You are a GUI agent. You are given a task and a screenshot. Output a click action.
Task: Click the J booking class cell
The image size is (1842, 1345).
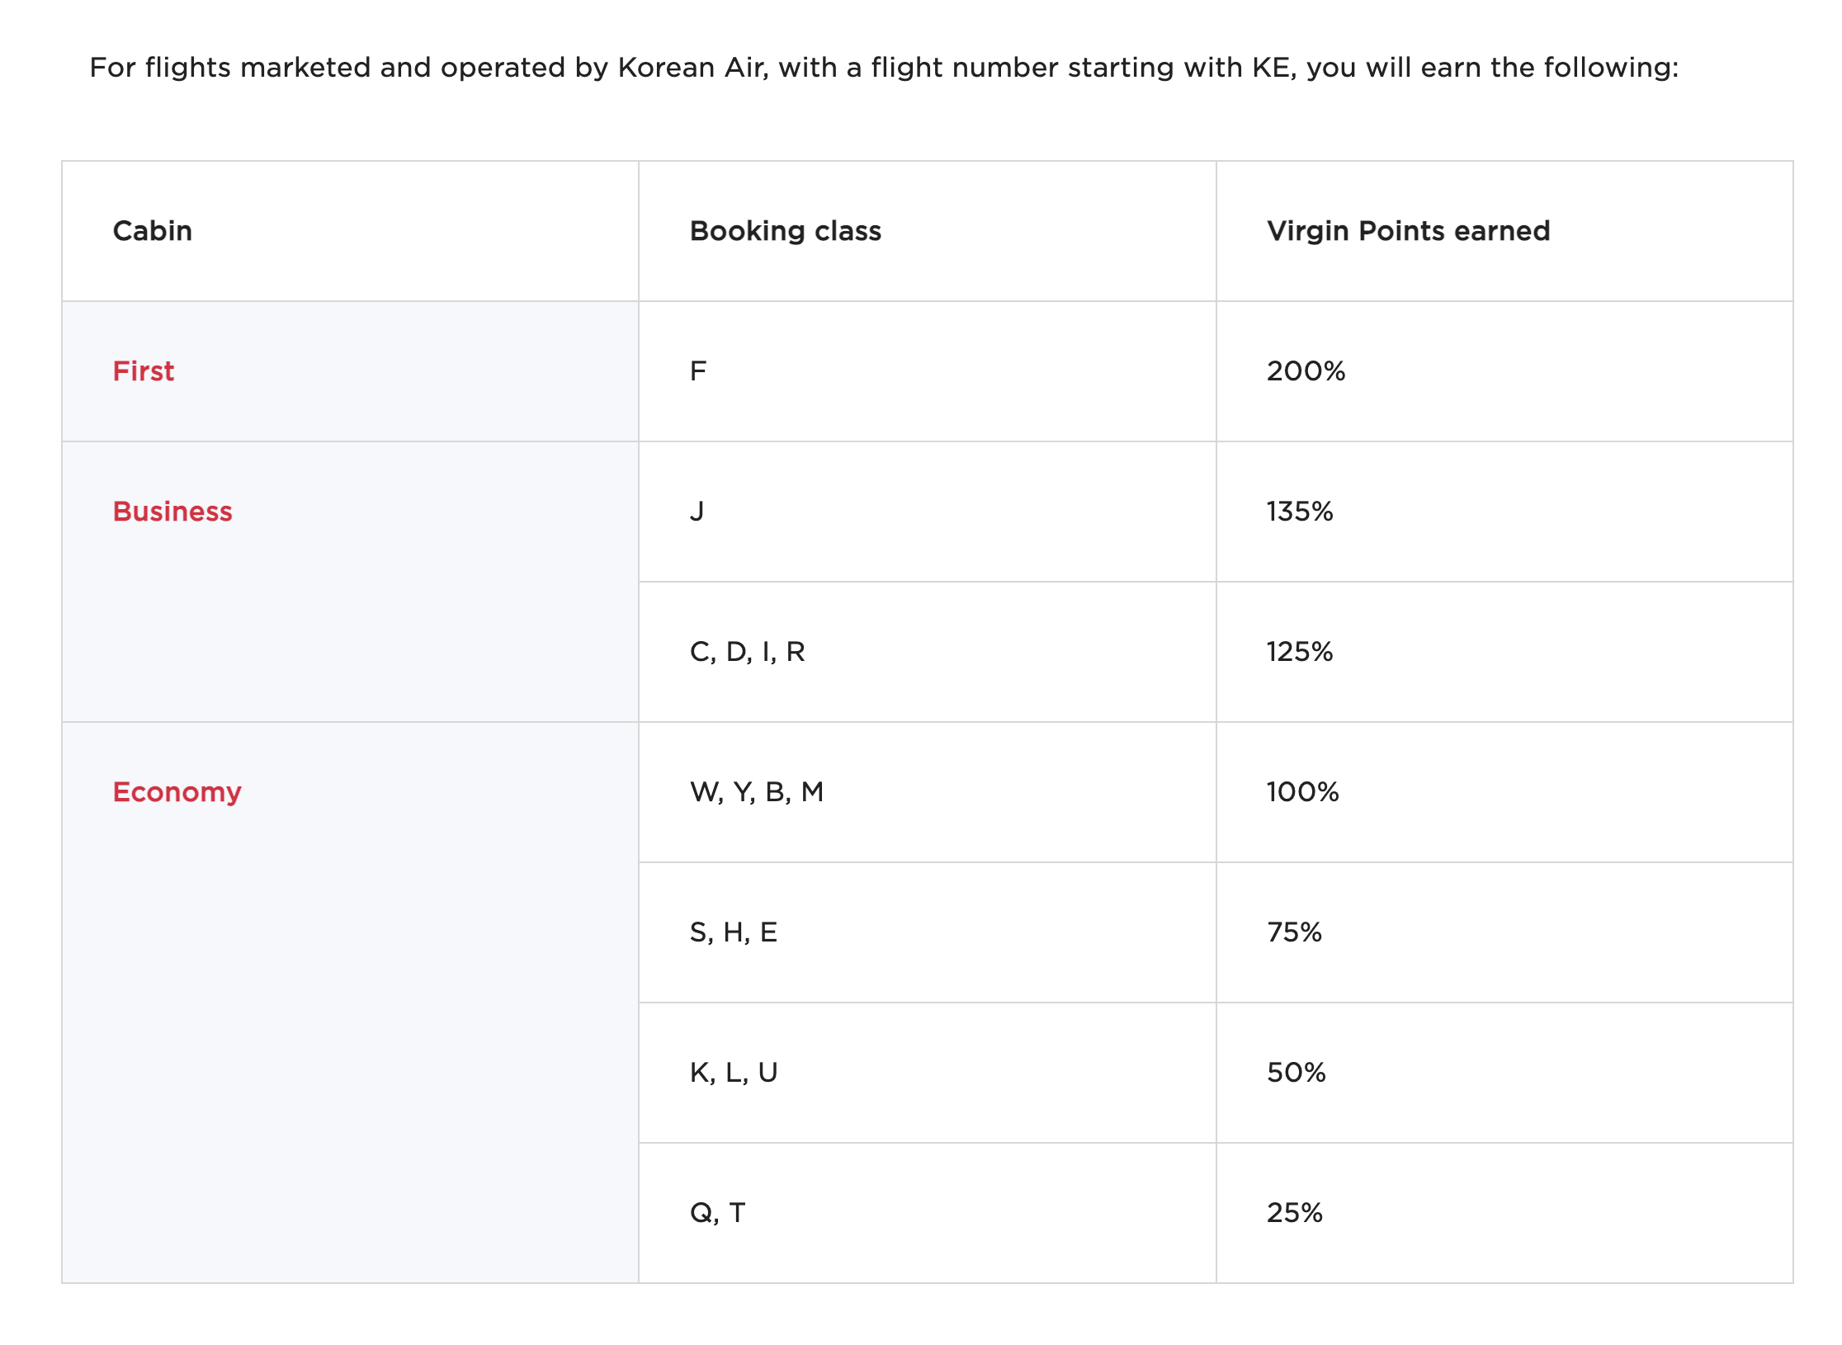coord(697,512)
